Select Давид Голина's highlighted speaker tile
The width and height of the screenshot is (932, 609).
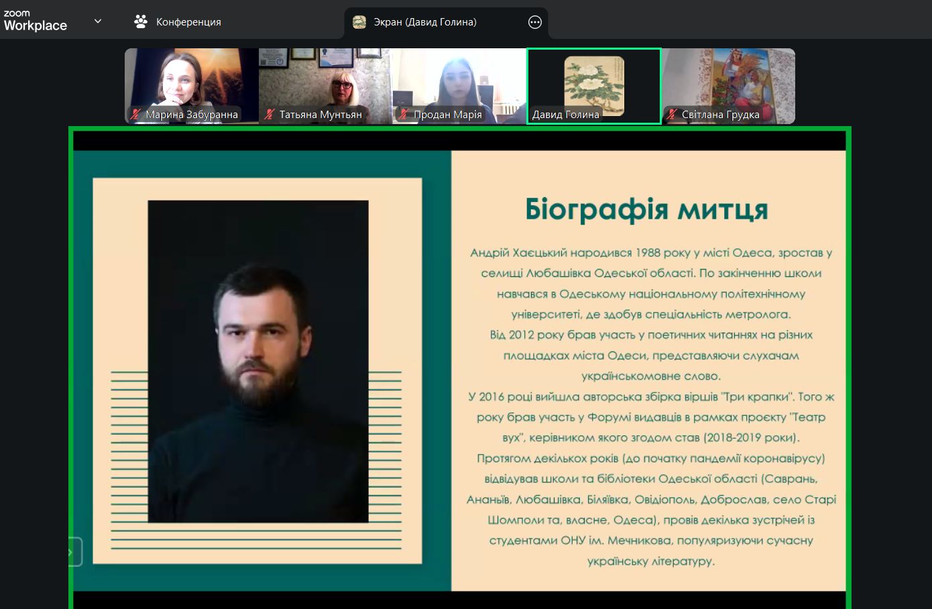click(x=594, y=82)
